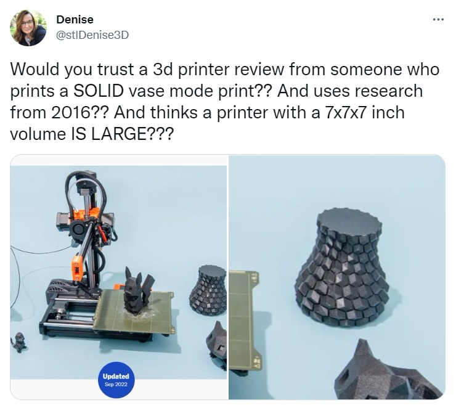Viewport: 456px width, 405px height.
Task: Click the orange extruder on the printer
Action: point(84,215)
